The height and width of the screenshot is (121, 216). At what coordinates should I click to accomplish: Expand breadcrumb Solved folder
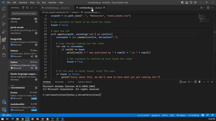click(75, 12)
